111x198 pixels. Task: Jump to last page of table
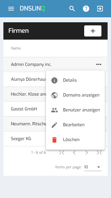coord(99,153)
